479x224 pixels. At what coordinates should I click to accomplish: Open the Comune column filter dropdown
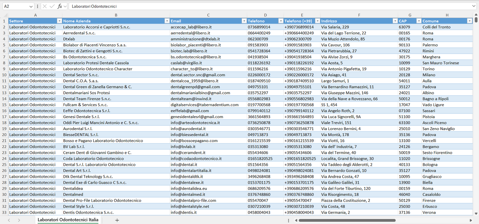click(x=469, y=21)
